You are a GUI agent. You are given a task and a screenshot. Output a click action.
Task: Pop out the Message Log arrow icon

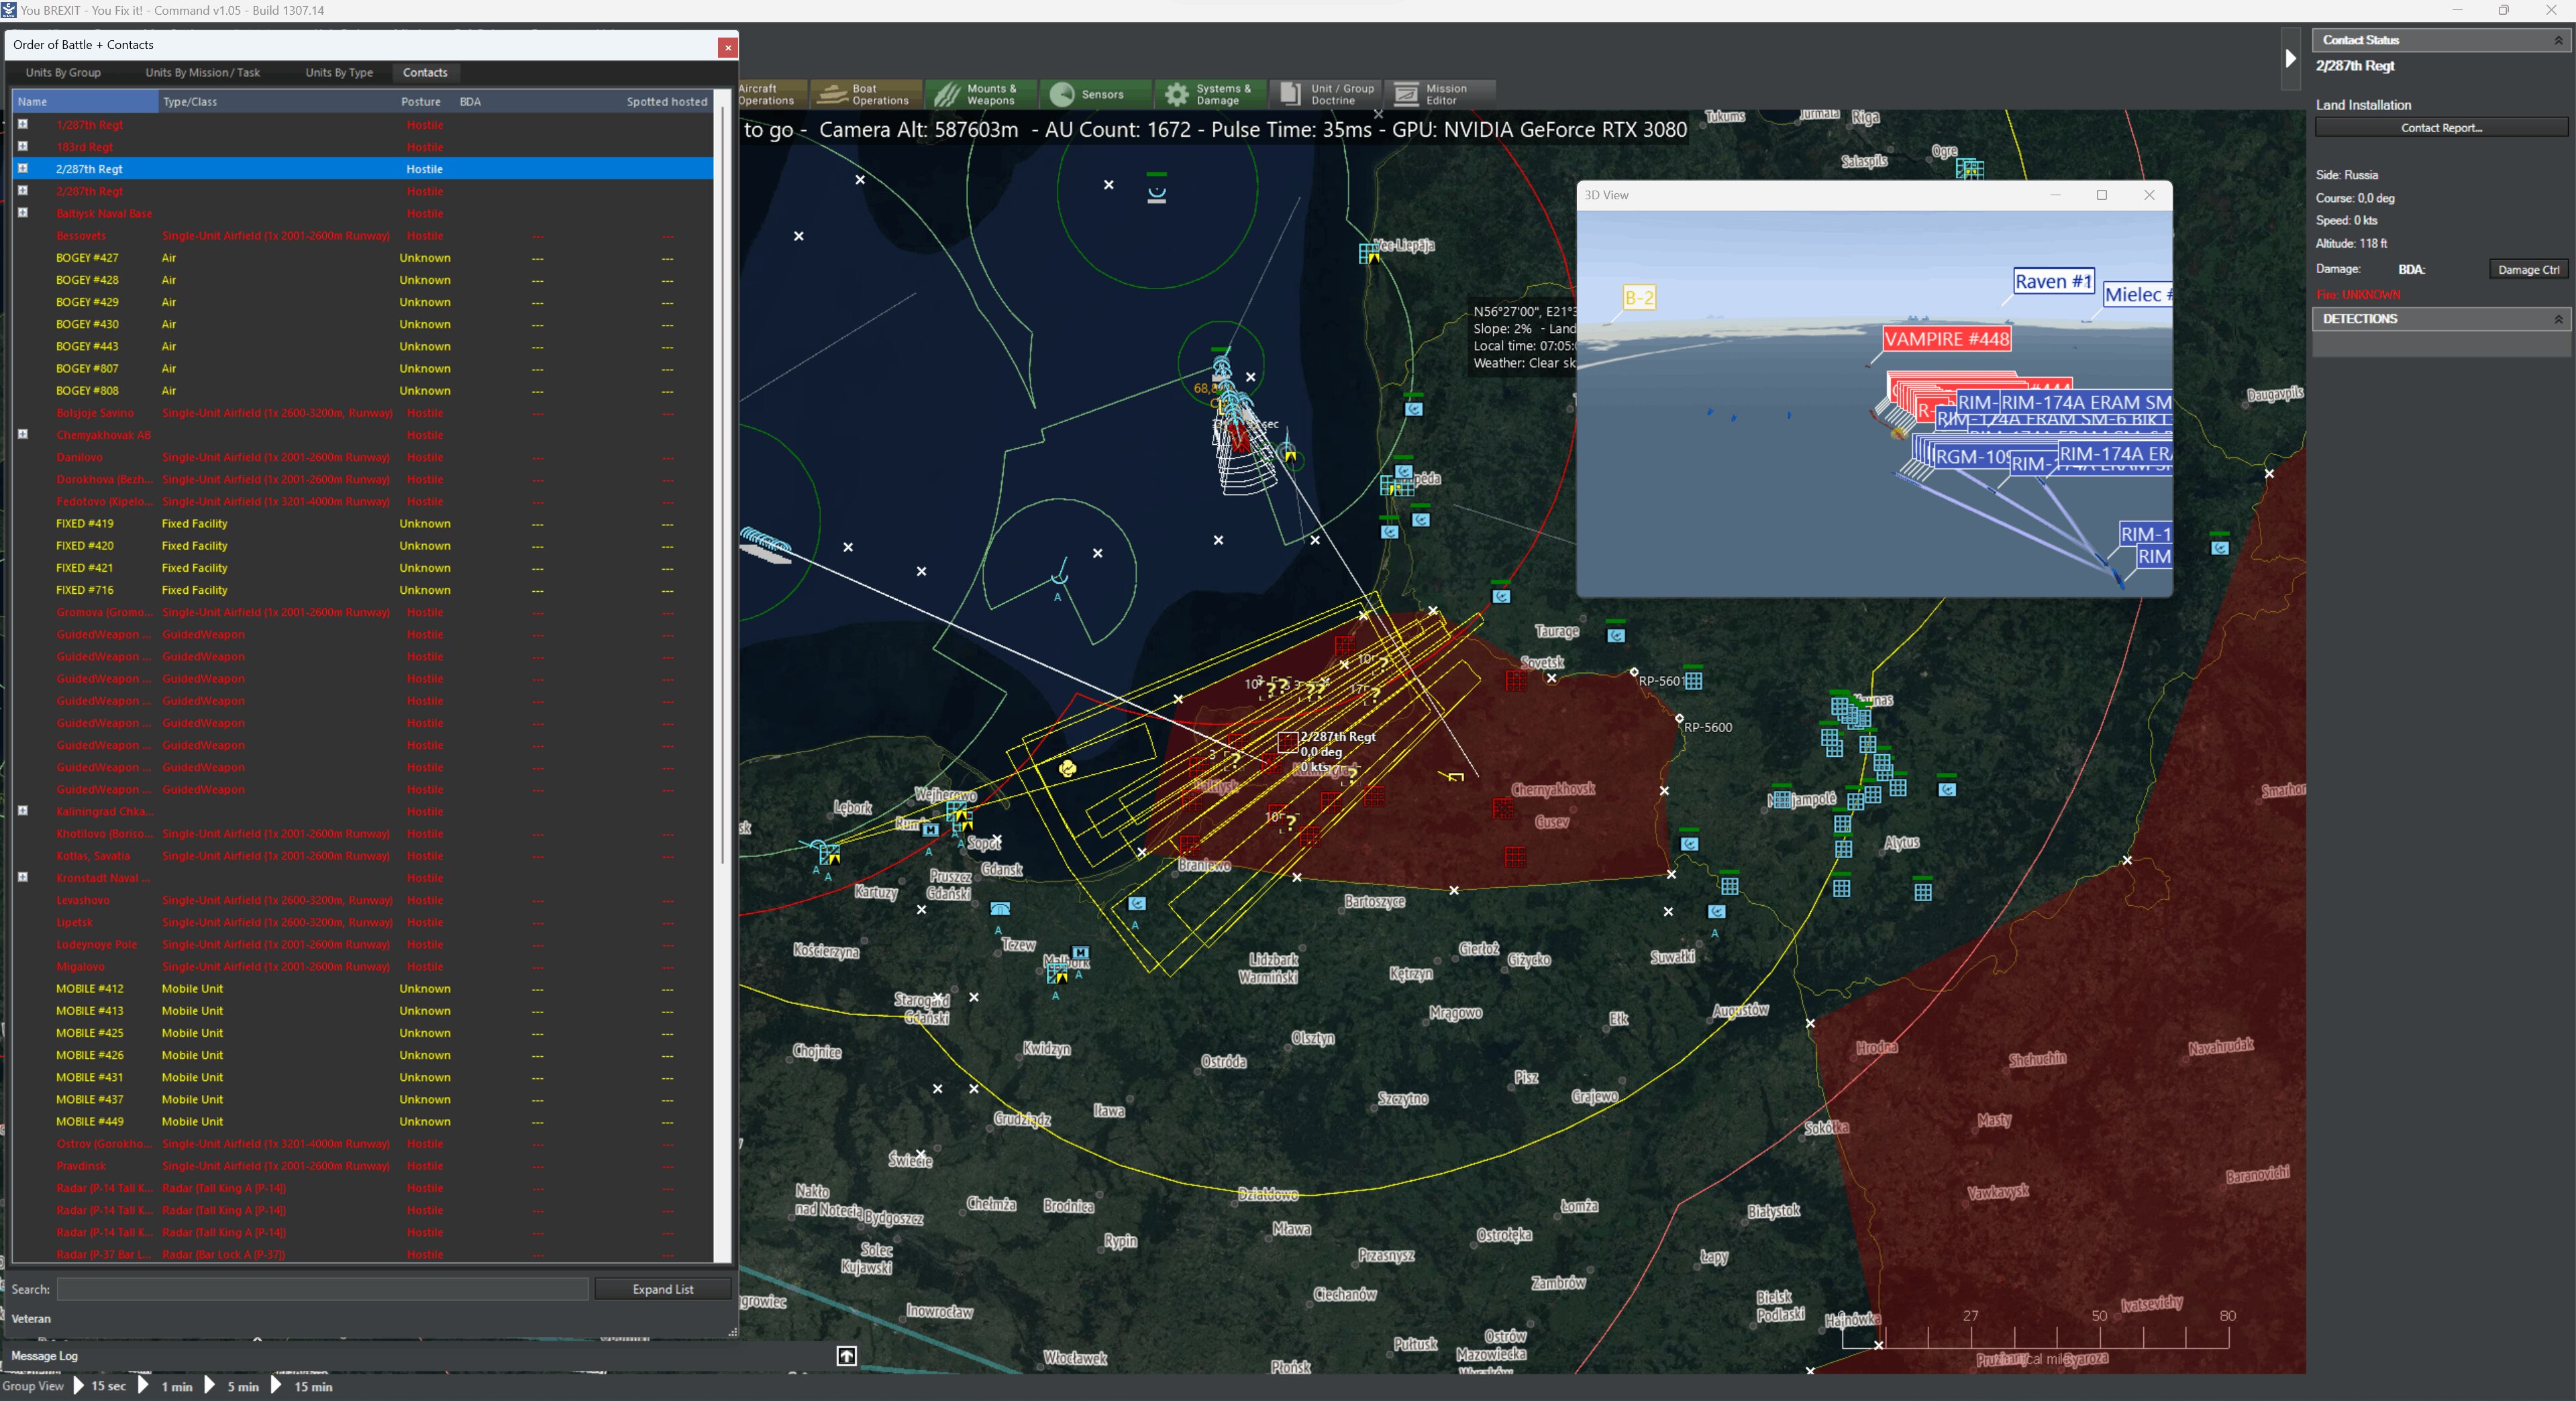point(846,1356)
